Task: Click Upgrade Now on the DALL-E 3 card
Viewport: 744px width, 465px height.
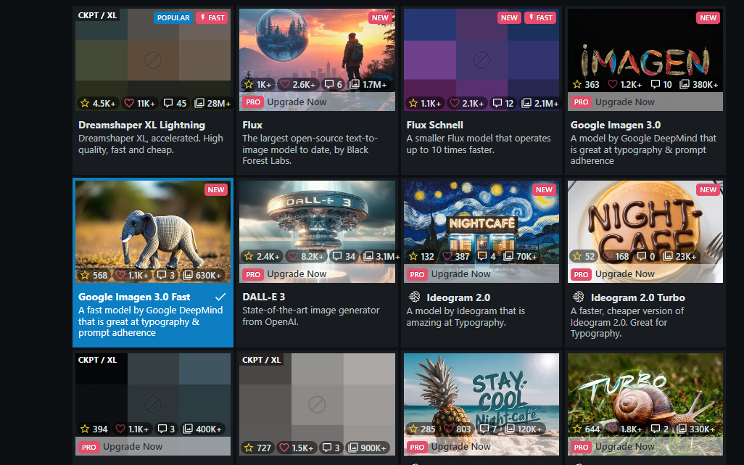Action: (297, 273)
